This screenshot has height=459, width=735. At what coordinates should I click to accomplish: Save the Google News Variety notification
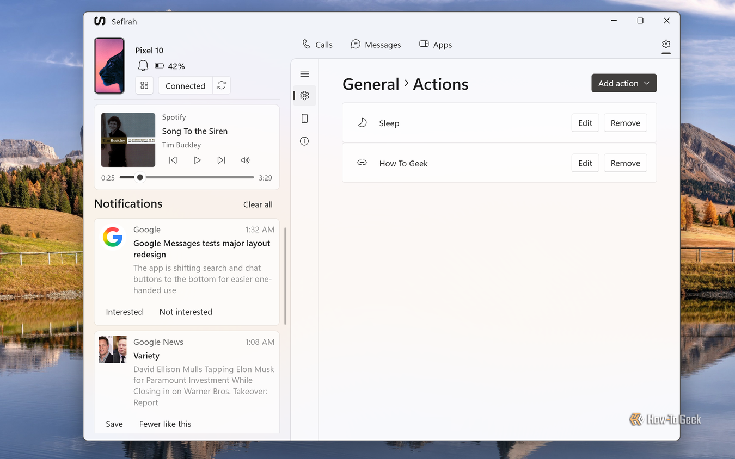[114, 424]
